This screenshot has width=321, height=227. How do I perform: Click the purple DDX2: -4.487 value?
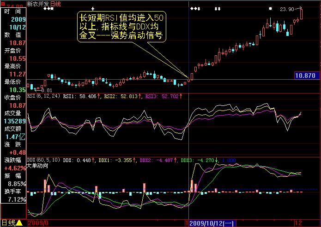coord(157,160)
